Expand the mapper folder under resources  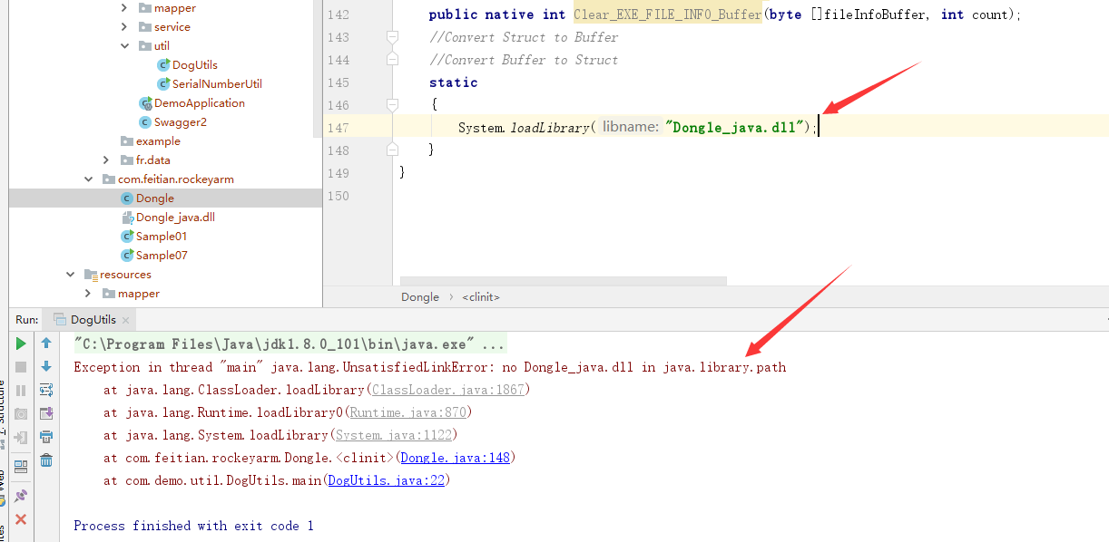(x=86, y=293)
